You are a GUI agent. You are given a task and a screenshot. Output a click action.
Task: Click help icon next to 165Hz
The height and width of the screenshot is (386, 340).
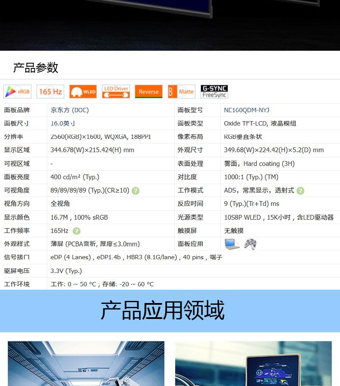[77, 231]
